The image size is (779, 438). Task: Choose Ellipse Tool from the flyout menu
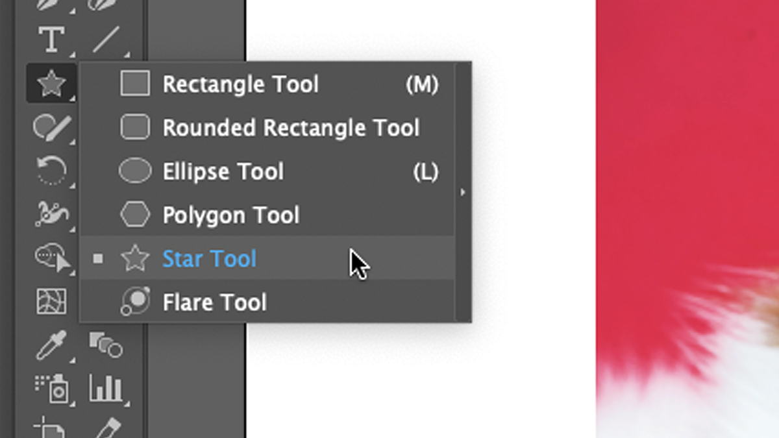pos(223,171)
